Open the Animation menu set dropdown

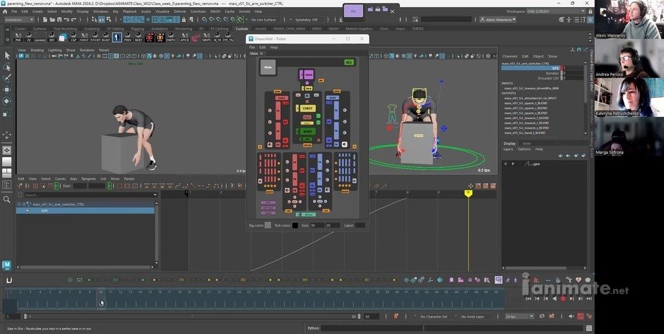tap(19, 19)
